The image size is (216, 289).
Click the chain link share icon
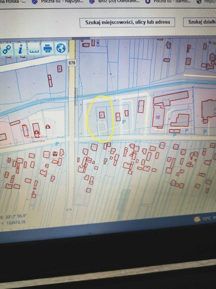tap(7, 49)
